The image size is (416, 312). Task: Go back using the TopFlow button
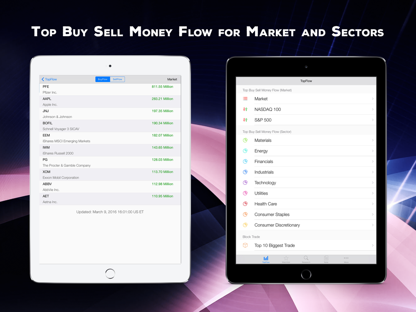coord(49,79)
